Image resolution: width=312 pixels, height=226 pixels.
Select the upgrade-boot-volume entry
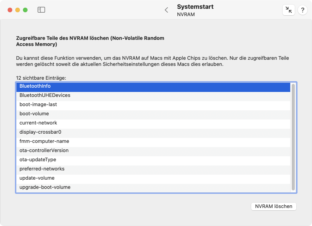pyautogui.click(x=153, y=188)
